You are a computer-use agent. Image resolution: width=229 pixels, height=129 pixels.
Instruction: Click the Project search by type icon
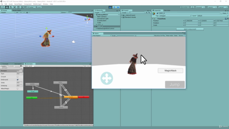[146, 13]
